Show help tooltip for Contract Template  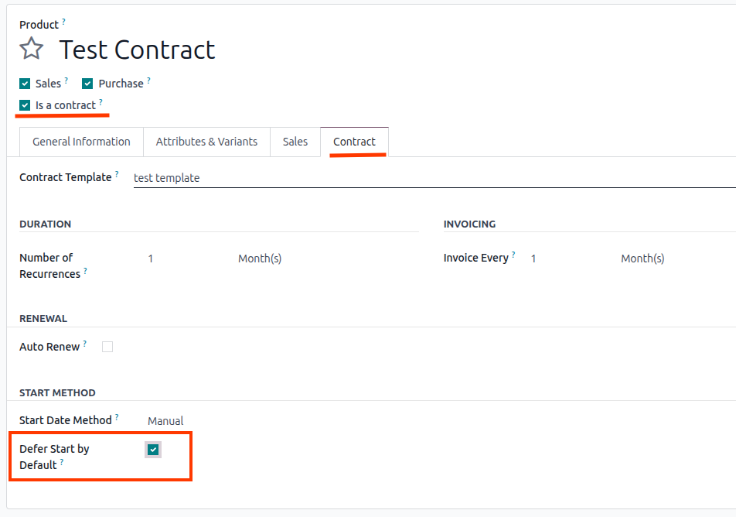tap(117, 174)
